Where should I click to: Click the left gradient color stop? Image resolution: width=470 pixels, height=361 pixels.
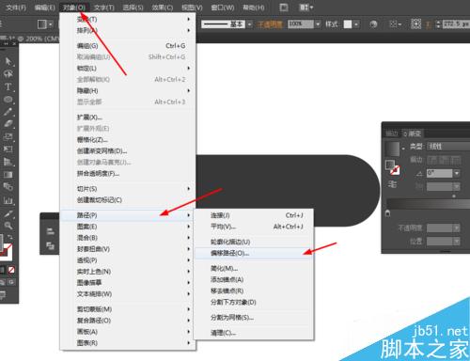click(x=387, y=213)
